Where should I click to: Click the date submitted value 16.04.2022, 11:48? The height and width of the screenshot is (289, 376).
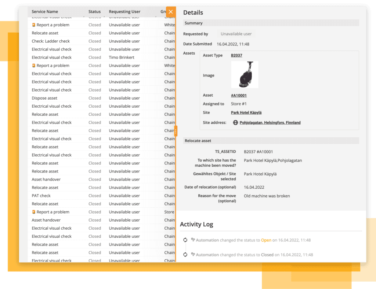click(x=233, y=44)
